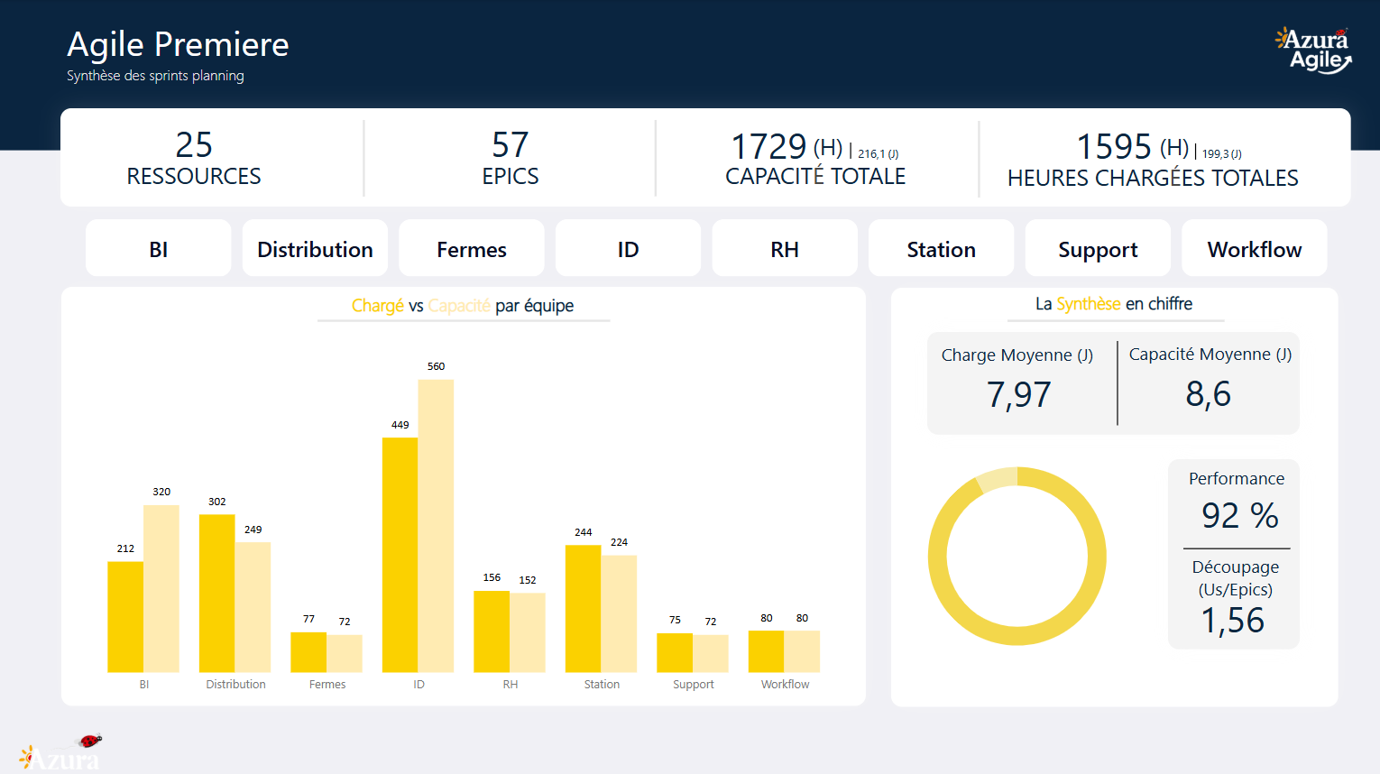
Task: Open the Support team view
Action: (1098, 249)
